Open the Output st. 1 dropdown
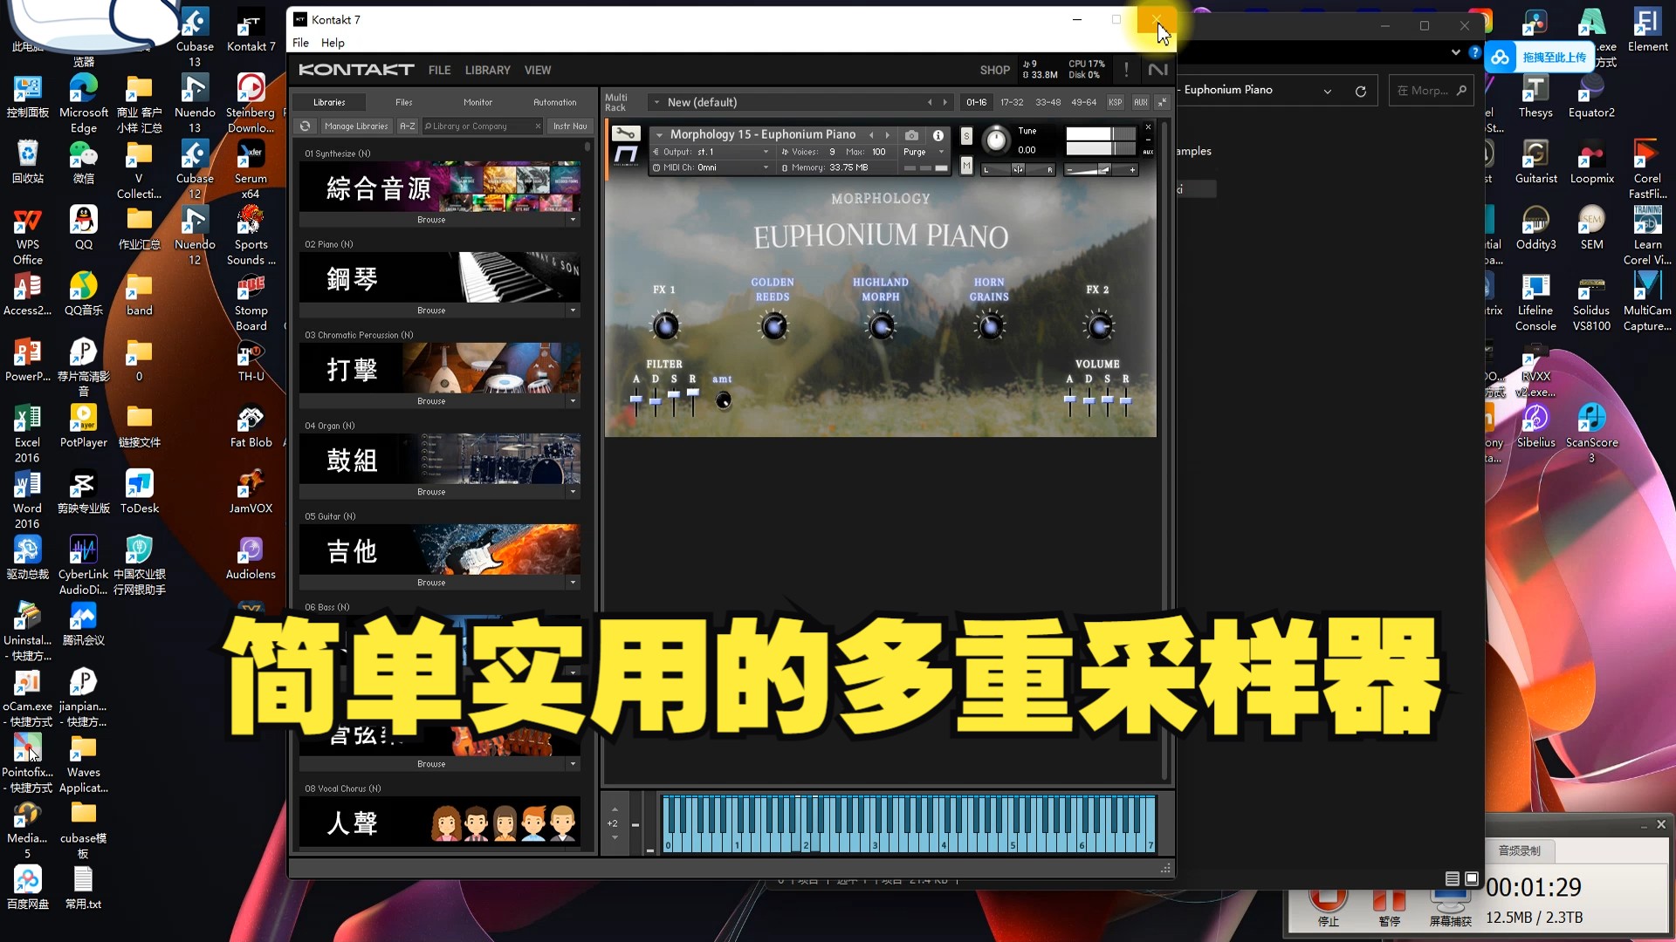The width and height of the screenshot is (1676, 942). click(x=711, y=152)
